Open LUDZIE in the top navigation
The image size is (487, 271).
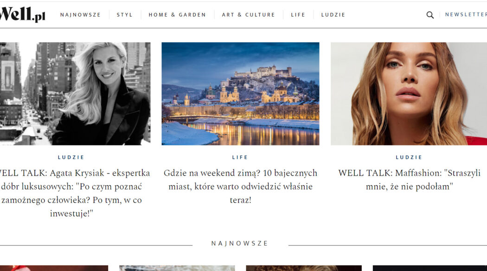(x=333, y=15)
